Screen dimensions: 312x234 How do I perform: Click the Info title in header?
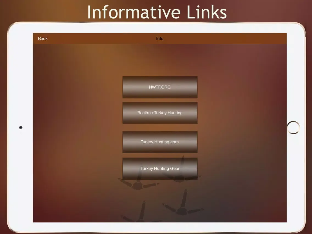[160, 39]
